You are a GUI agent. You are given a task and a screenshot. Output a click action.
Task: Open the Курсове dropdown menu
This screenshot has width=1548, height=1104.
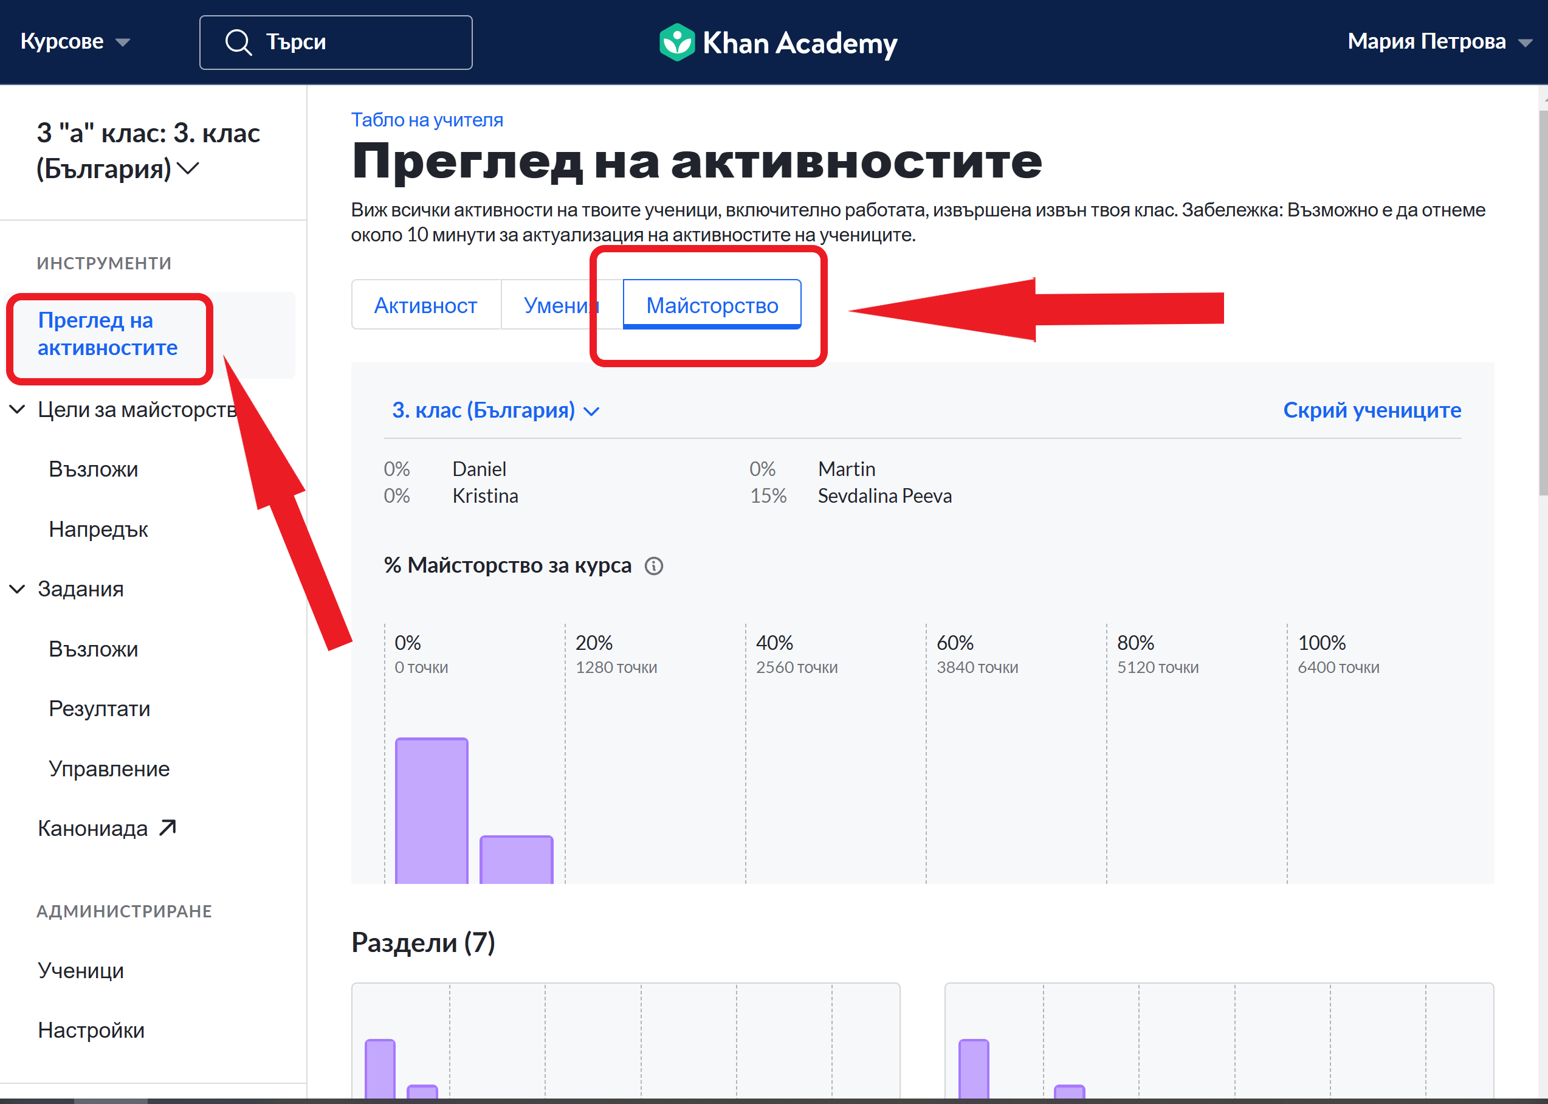[75, 41]
